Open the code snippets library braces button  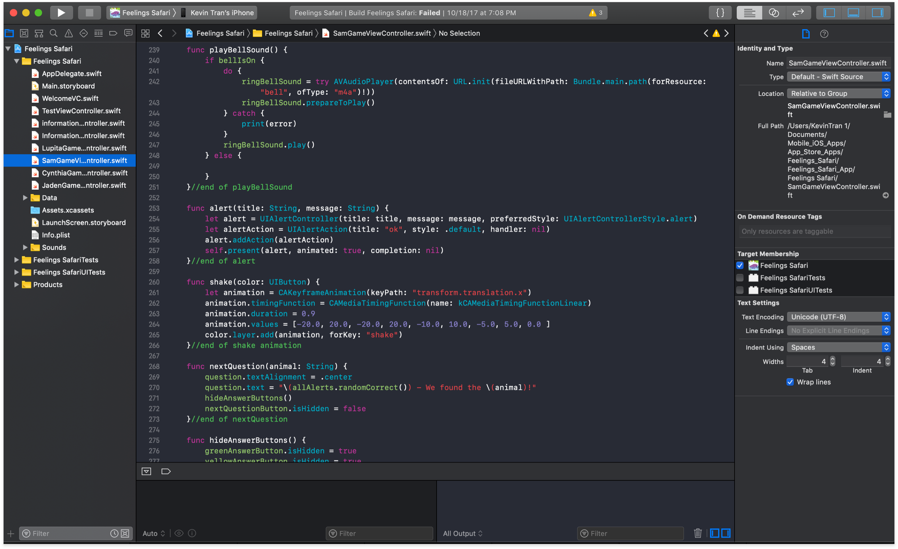point(720,13)
